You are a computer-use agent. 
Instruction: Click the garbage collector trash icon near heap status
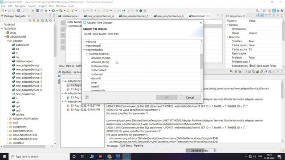215,151
